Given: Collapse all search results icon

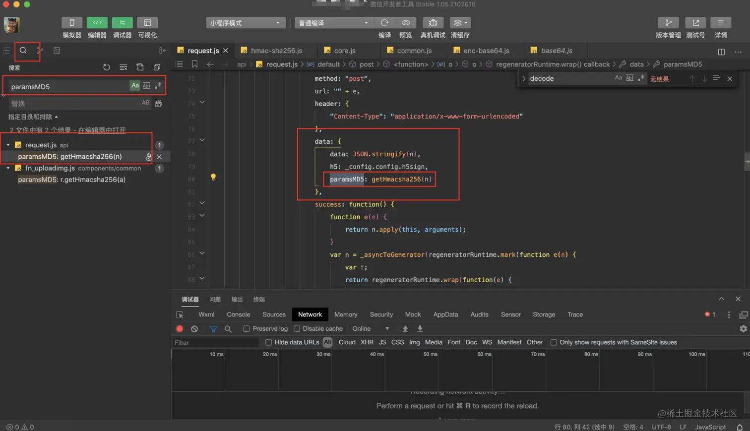Looking at the screenshot, I should pos(157,67).
